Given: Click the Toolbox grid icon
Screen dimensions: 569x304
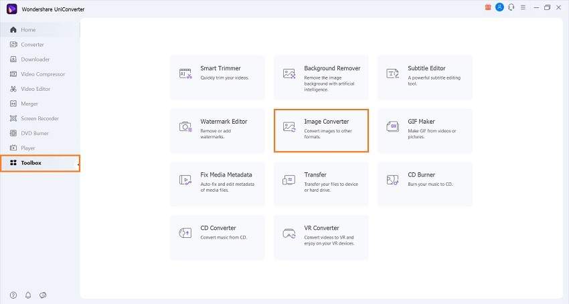Looking at the screenshot, I should pyautogui.click(x=13, y=162).
